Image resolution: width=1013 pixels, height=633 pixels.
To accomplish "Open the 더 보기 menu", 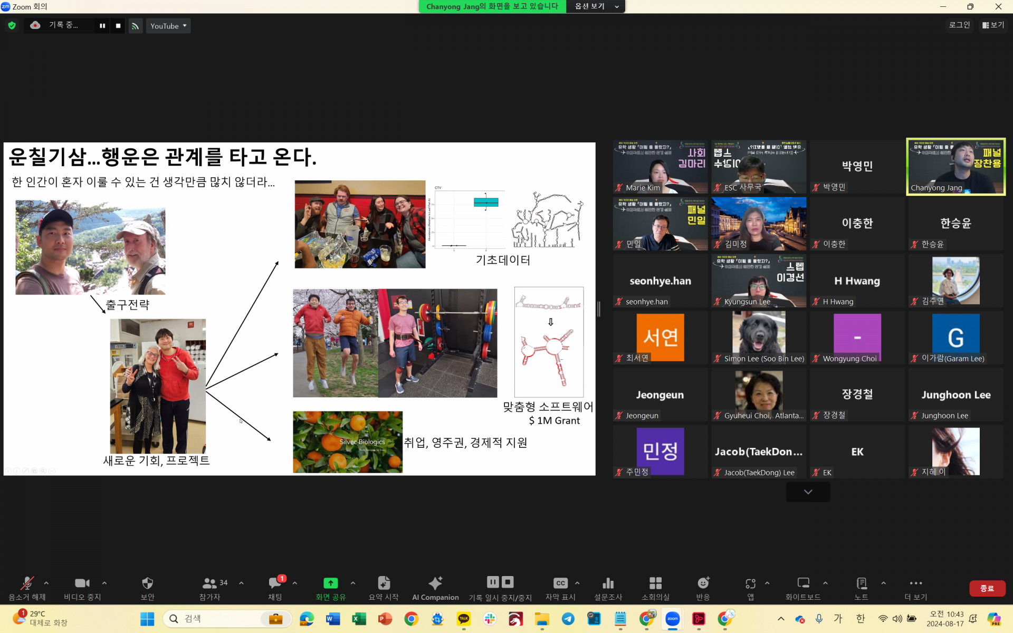I will tap(915, 587).
